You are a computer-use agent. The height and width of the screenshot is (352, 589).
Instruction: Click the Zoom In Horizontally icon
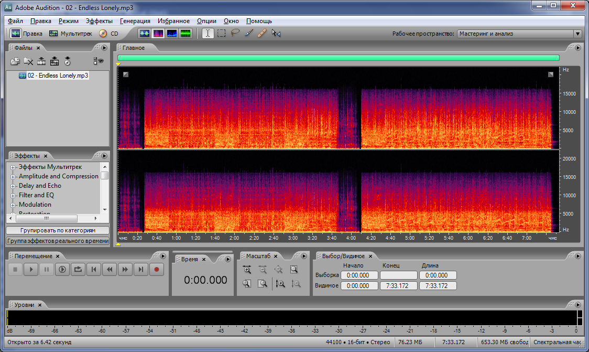pos(247,270)
